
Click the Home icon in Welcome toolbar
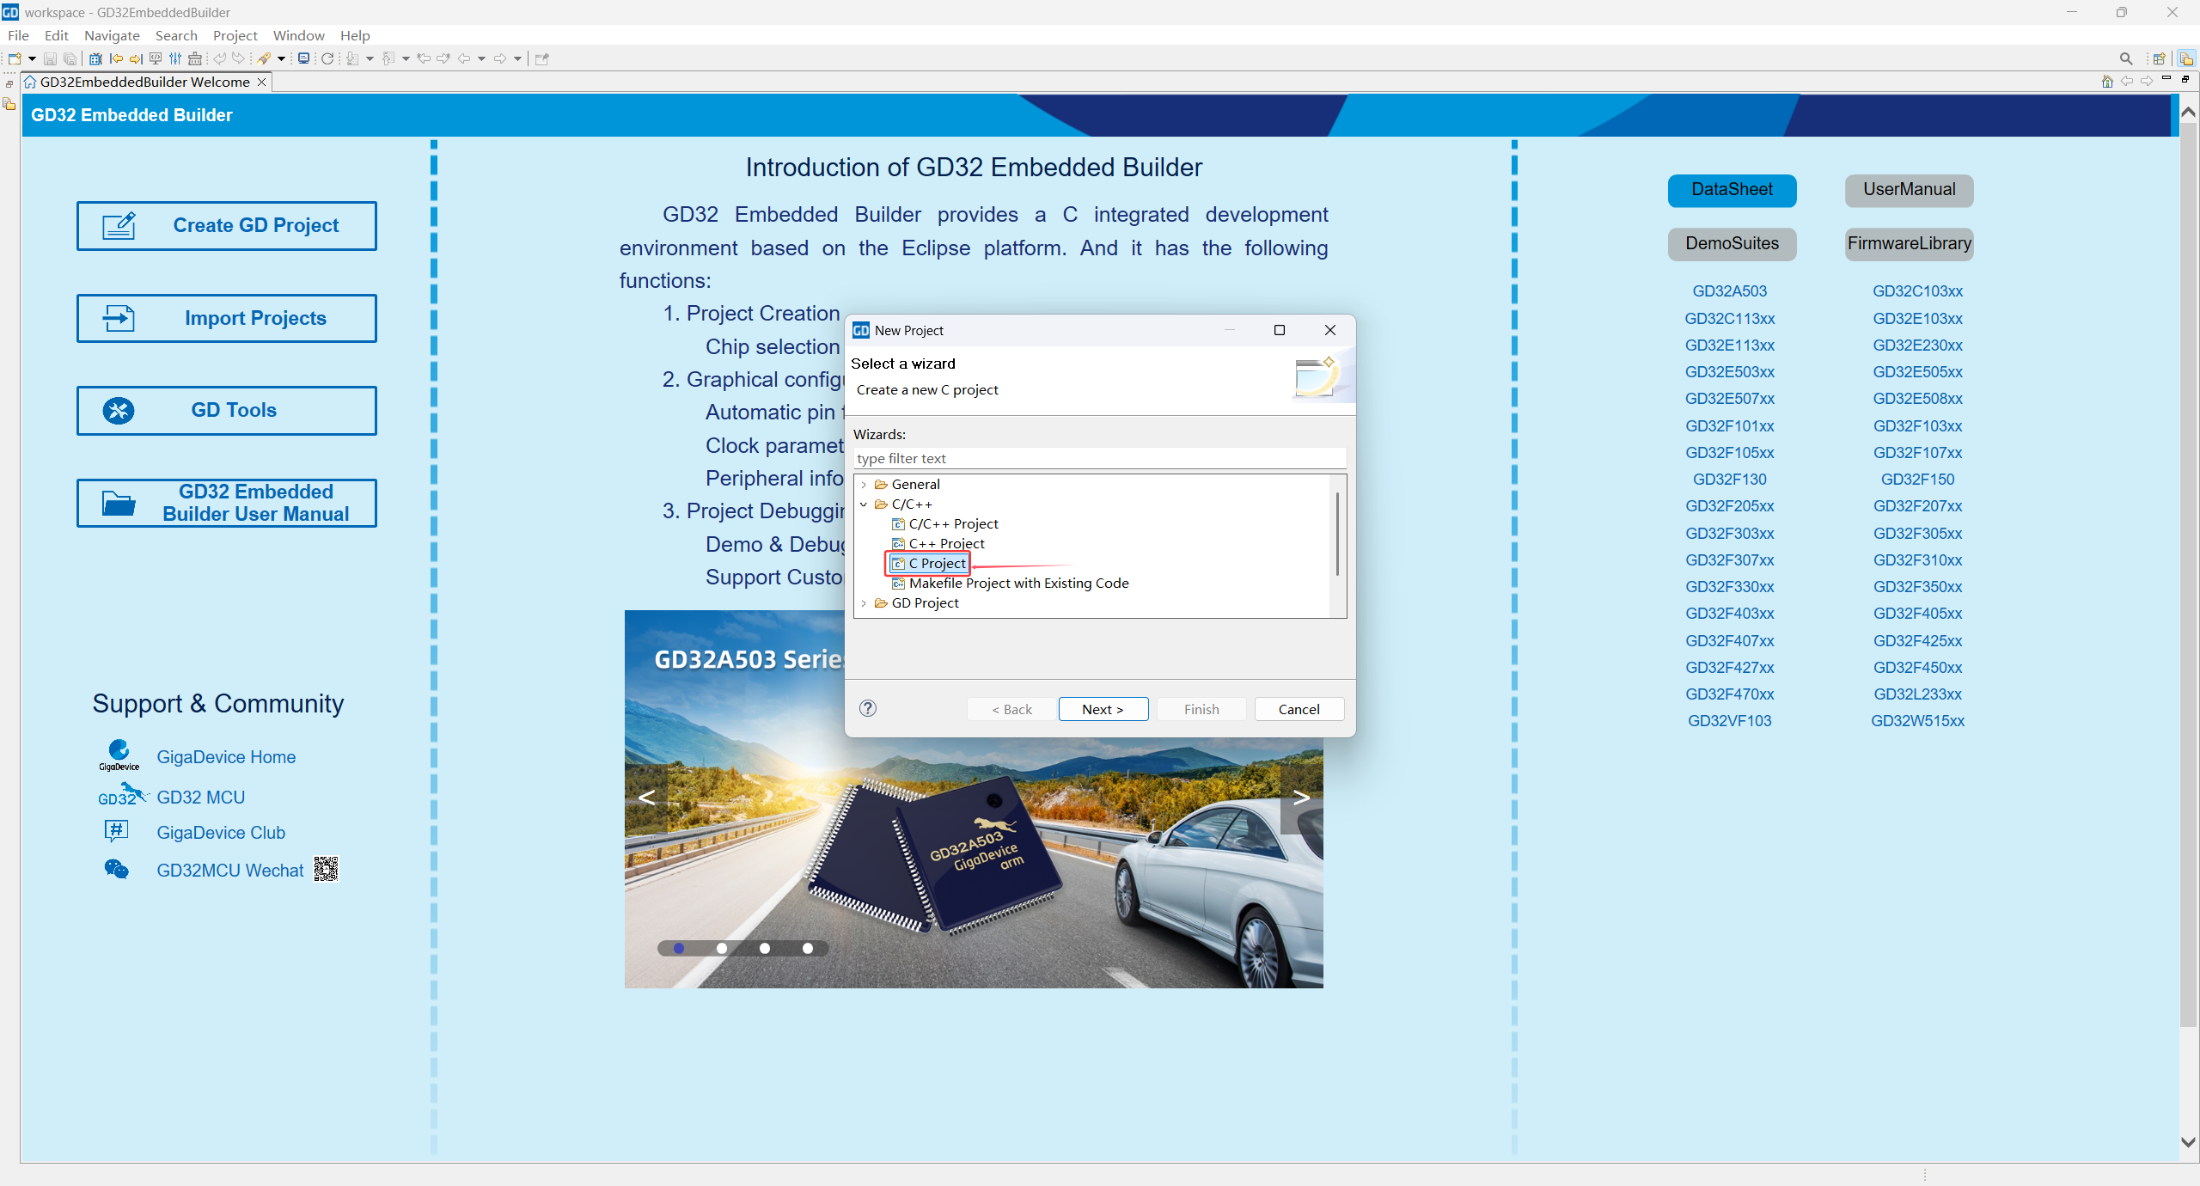2106,82
